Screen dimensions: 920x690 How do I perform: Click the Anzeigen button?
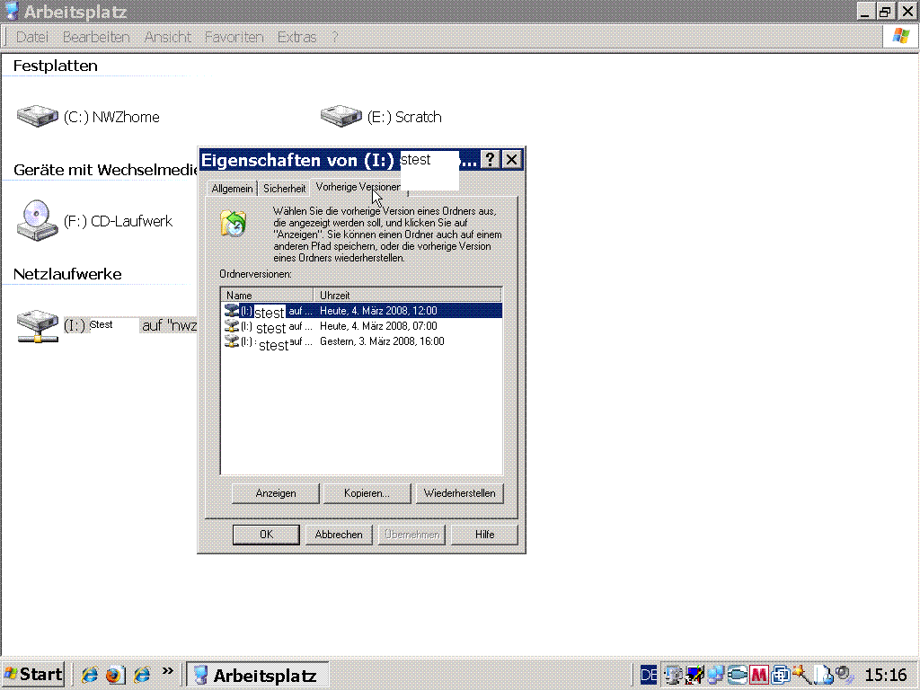tap(276, 493)
